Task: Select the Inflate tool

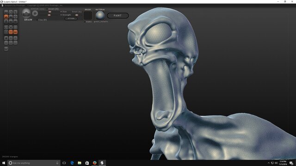Action: click(6, 21)
